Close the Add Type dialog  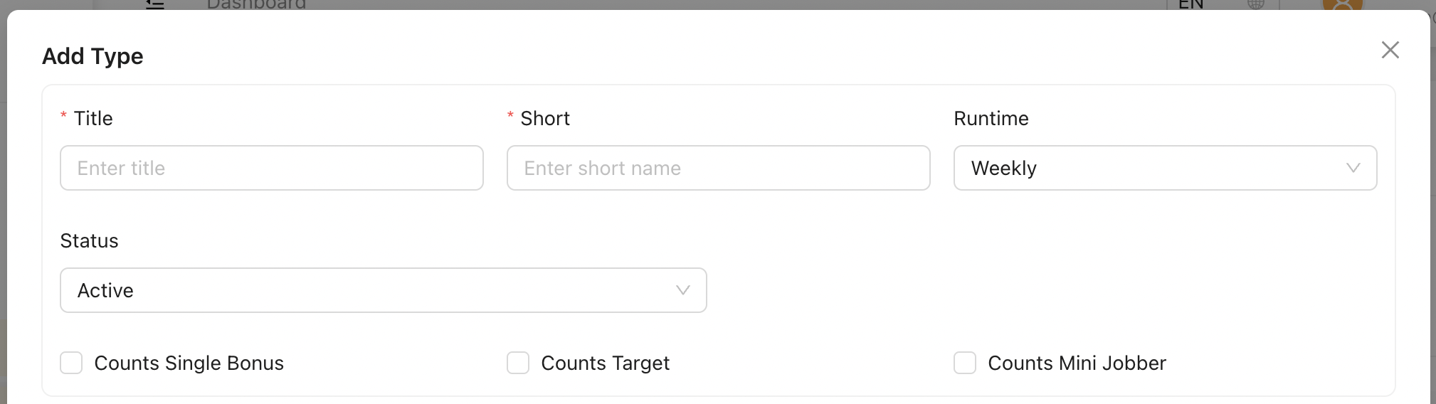tap(1390, 50)
